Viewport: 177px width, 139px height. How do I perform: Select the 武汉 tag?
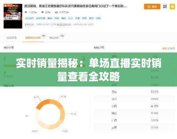coord(91,18)
